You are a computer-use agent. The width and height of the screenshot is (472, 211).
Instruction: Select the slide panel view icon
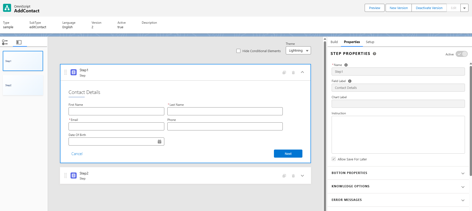[19, 42]
